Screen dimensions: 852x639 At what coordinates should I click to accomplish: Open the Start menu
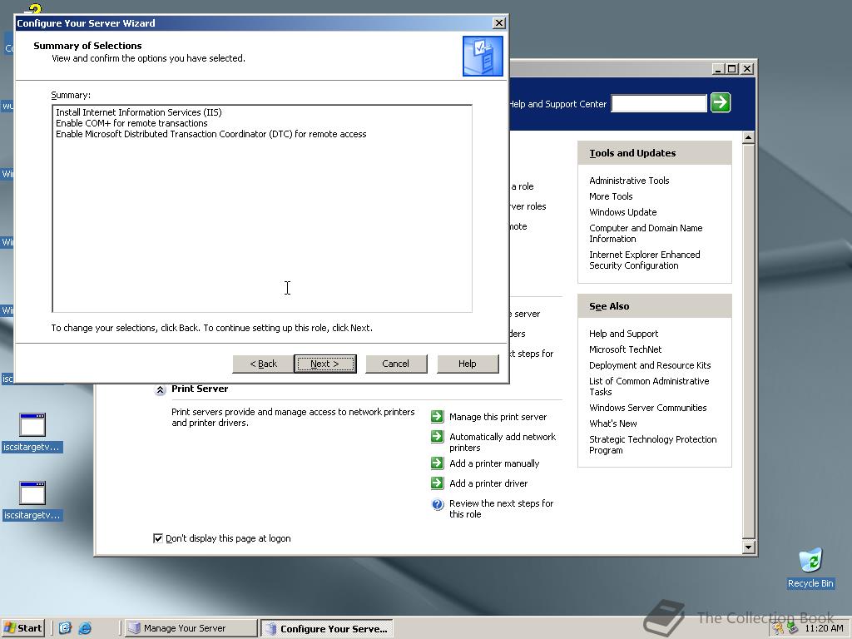(x=22, y=628)
